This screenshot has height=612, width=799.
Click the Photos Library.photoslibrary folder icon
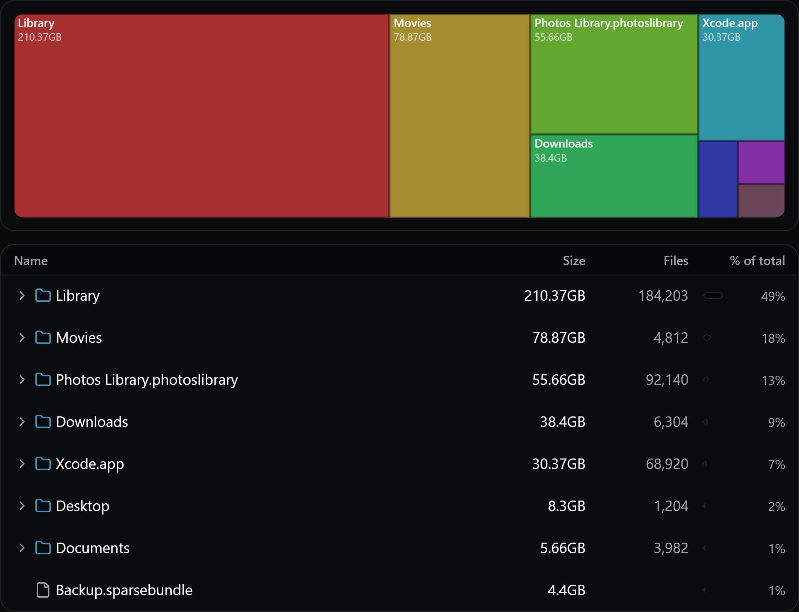43,380
